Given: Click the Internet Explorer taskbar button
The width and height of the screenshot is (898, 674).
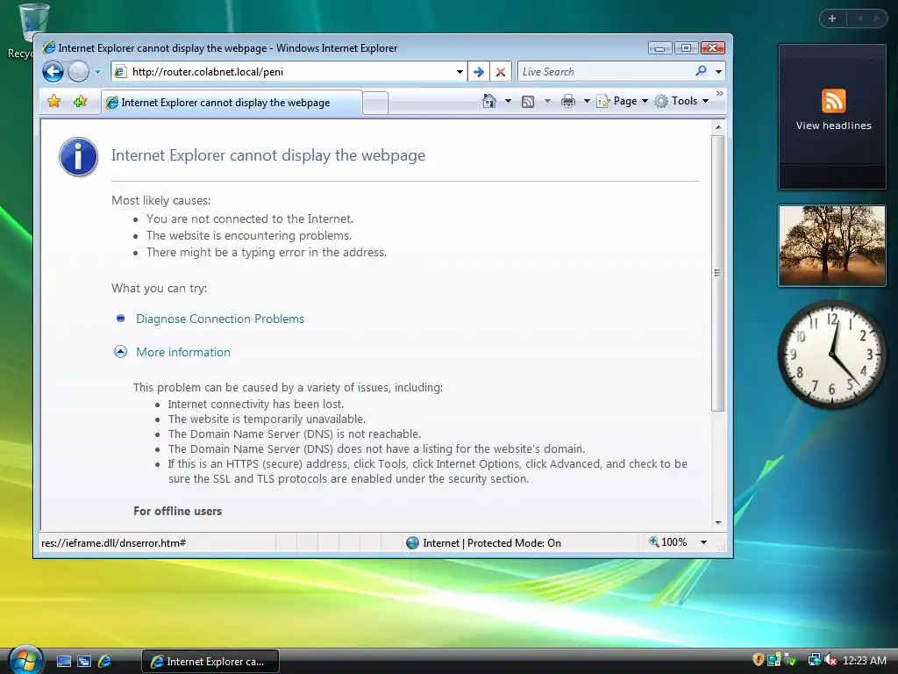Looking at the screenshot, I should pyautogui.click(x=210, y=662).
